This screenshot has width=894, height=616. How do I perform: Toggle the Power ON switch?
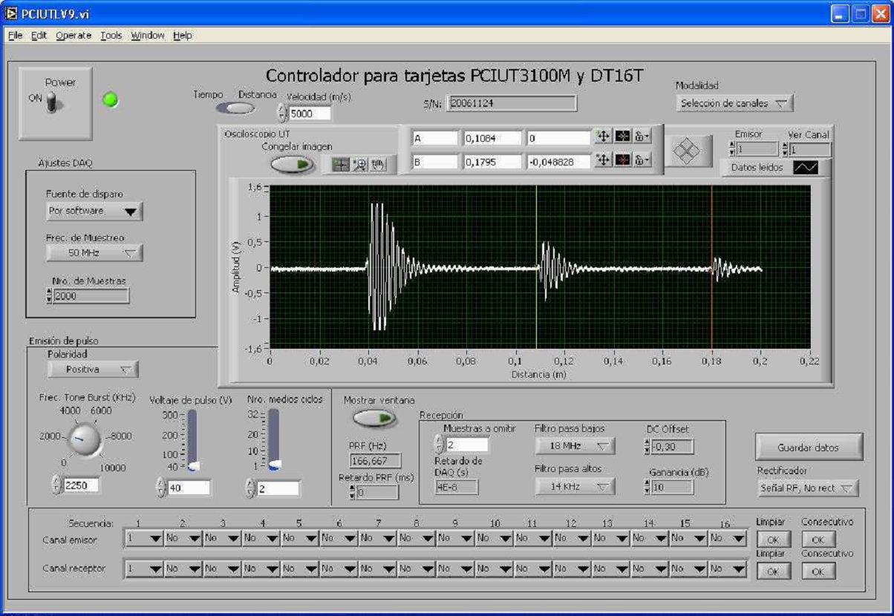52,102
